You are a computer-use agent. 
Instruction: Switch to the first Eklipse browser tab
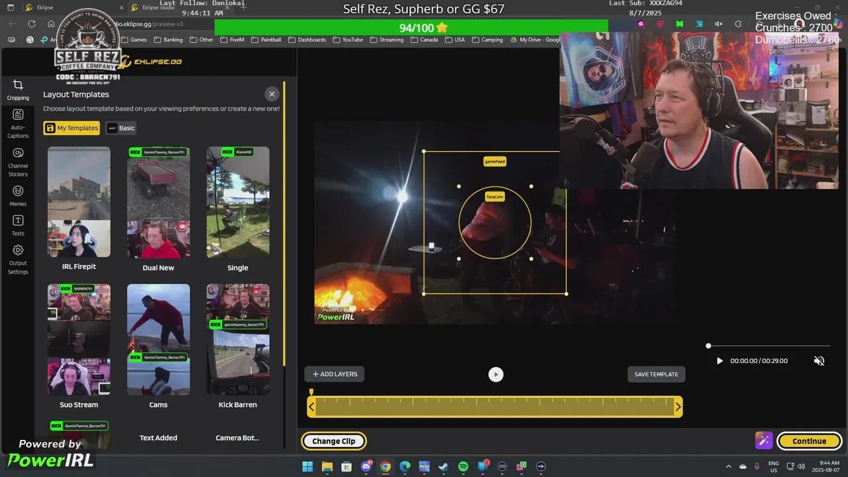73,7
